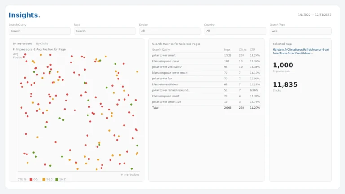The height and width of the screenshot is (194, 345).
Task: Click the 'Search Queries for Selected Pages' title
Action: pyautogui.click(x=176, y=44)
